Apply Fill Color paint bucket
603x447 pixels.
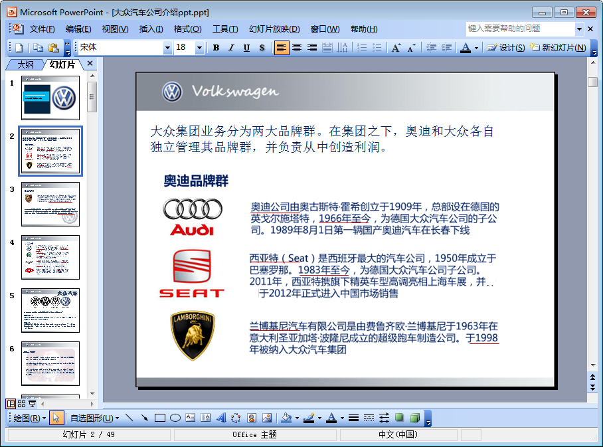[x=286, y=418]
